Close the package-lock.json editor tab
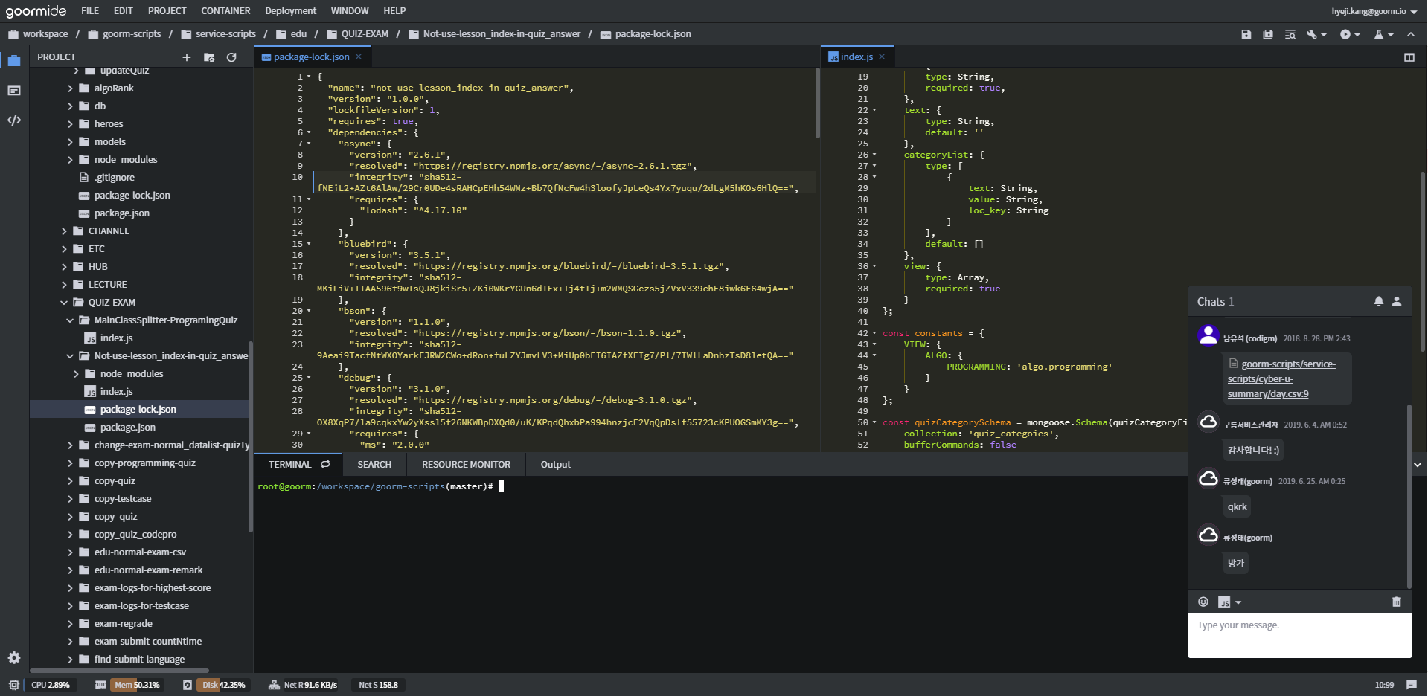Screen dimensions: 1428x696 click(x=359, y=57)
